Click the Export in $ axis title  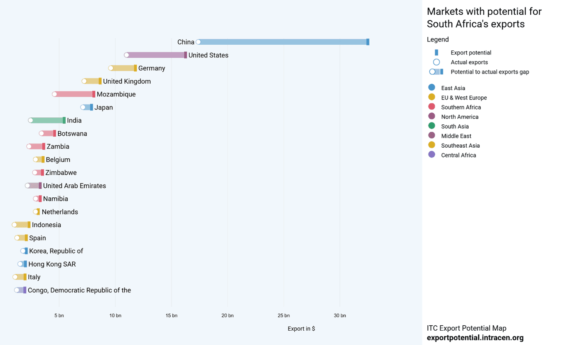click(x=301, y=329)
